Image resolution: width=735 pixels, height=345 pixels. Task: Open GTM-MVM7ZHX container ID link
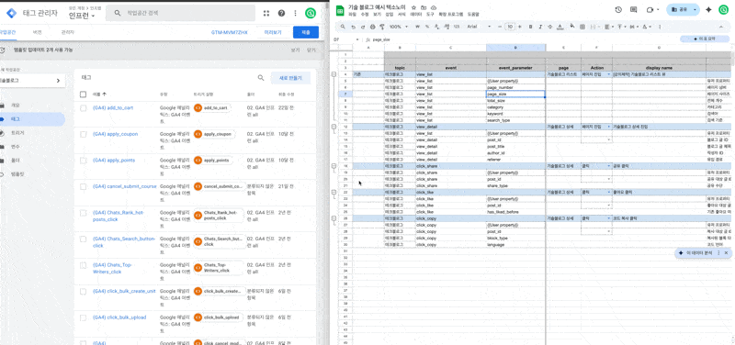(x=229, y=33)
